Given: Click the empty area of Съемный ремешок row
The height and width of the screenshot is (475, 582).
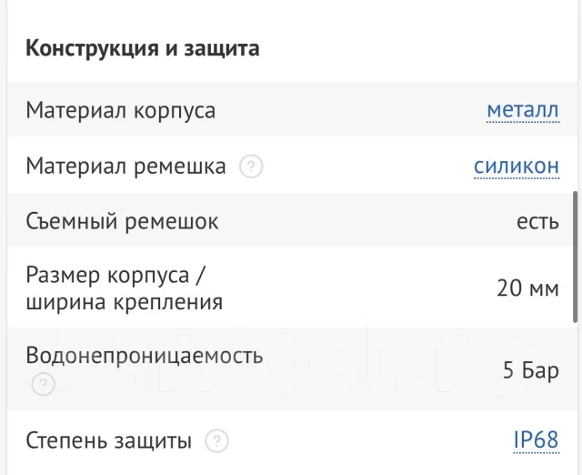Looking at the screenshot, I should coord(367,221).
